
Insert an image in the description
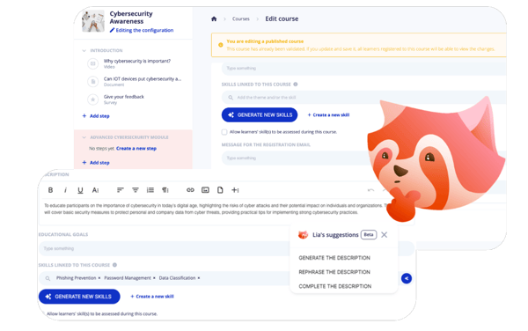click(x=205, y=190)
